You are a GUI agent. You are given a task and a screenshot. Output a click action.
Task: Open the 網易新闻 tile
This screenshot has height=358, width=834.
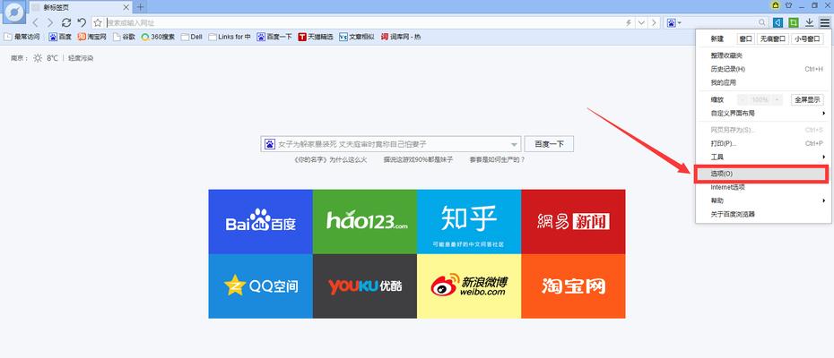coord(573,221)
